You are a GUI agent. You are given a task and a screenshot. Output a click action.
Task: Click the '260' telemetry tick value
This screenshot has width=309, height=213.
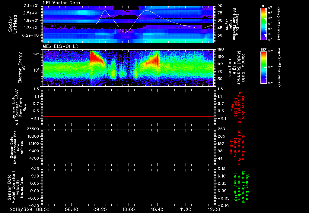221,129
